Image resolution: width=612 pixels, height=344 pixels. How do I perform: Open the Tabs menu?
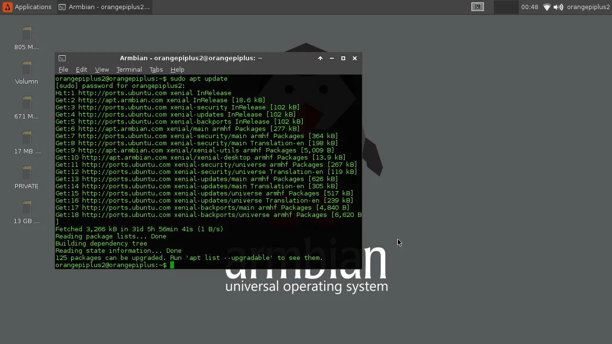point(156,69)
